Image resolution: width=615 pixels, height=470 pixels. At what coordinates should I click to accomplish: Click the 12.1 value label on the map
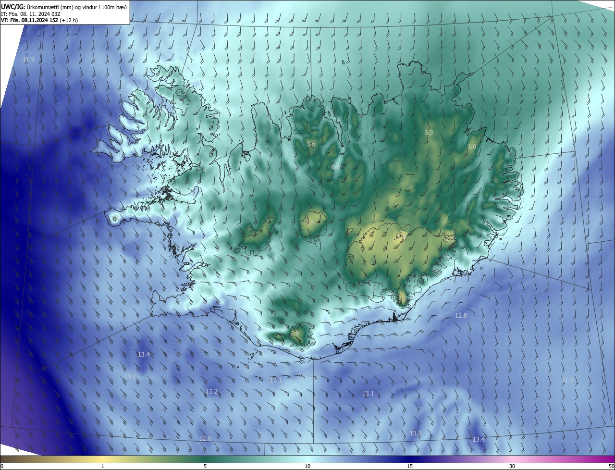pyautogui.click(x=276, y=380)
